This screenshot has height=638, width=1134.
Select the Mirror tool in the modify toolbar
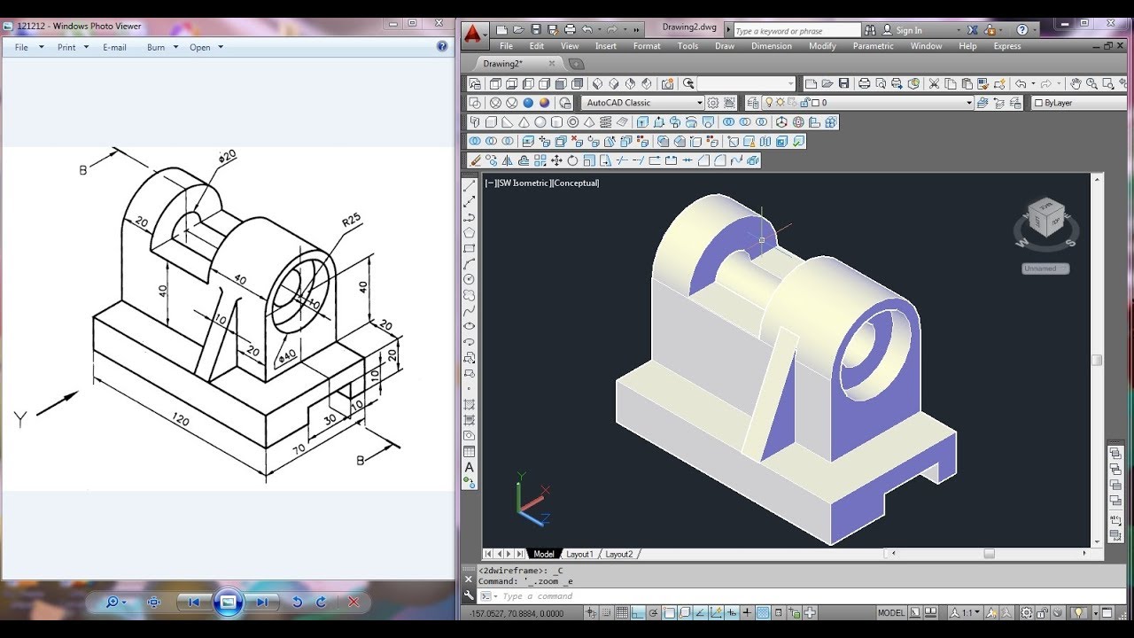pos(508,160)
